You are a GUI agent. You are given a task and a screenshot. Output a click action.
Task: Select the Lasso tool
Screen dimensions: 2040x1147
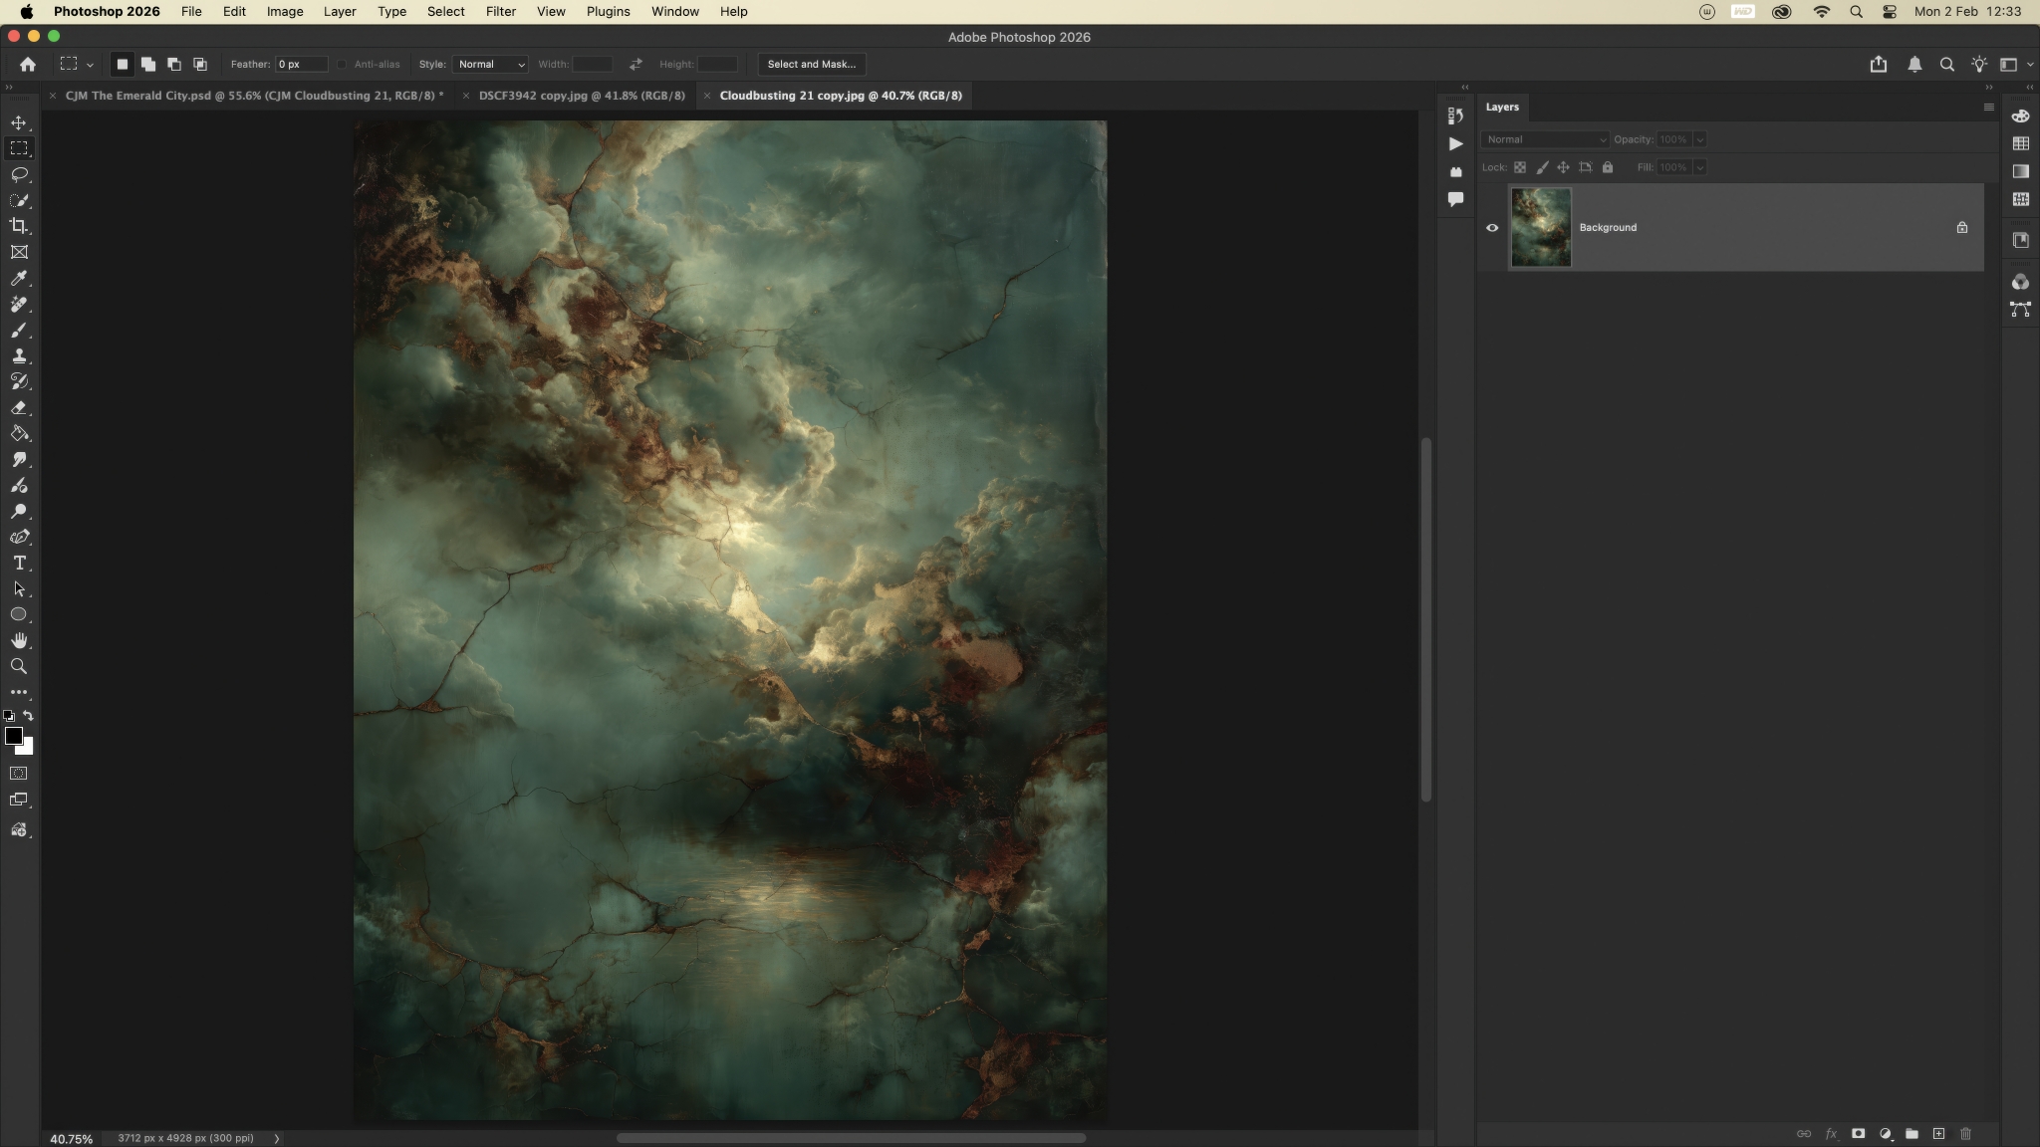[19, 174]
